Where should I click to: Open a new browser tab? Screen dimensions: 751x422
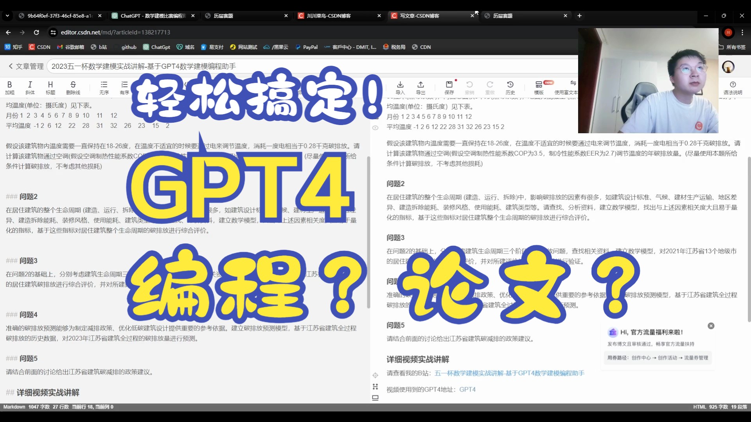tap(579, 16)
